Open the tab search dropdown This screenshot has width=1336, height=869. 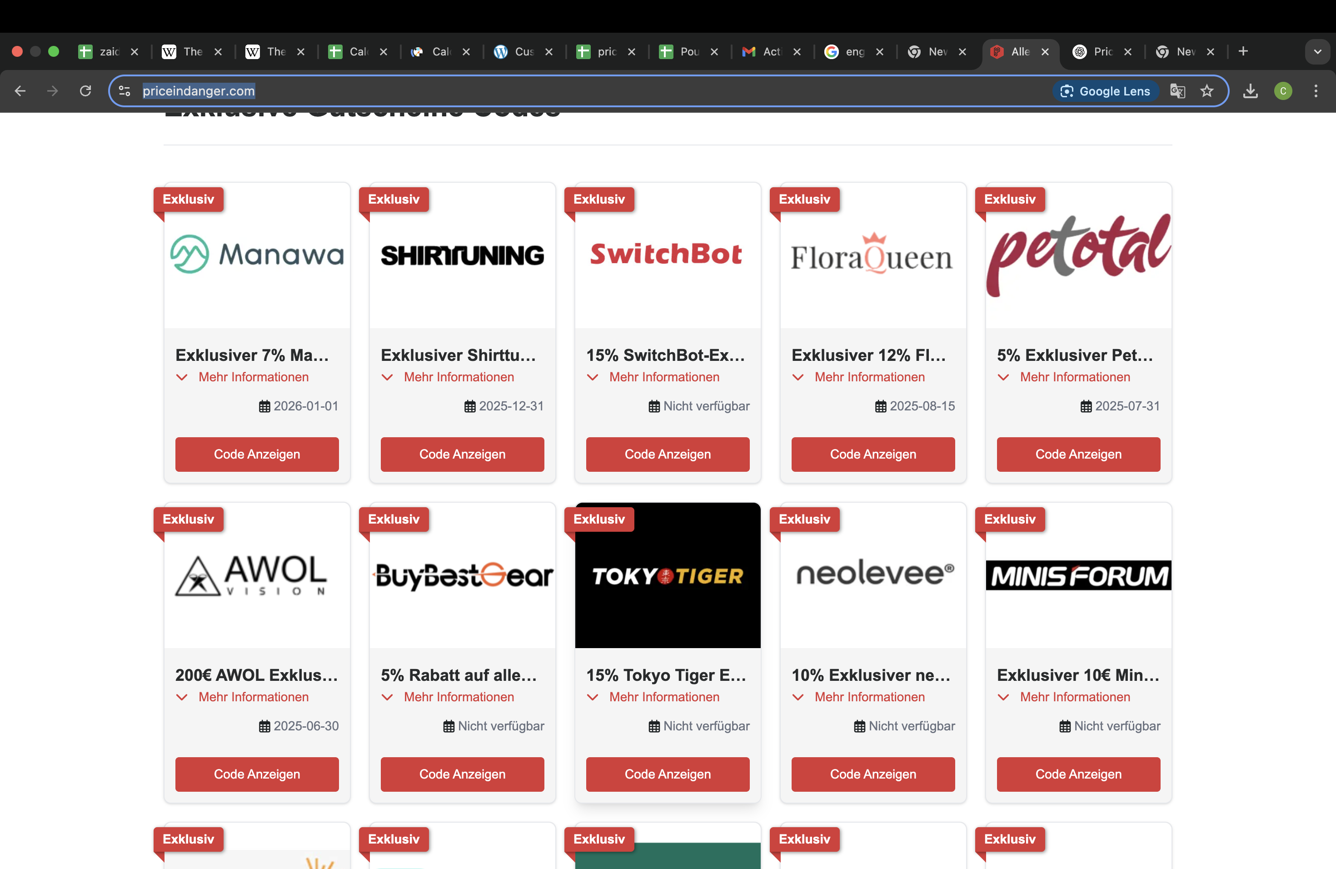pyautogui.click(x=1317, y=52)
